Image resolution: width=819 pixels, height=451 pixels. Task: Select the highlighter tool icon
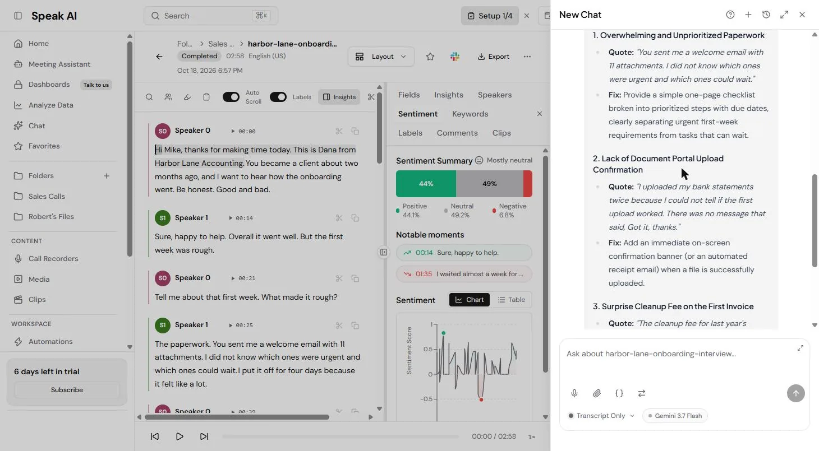pos(187,97)
